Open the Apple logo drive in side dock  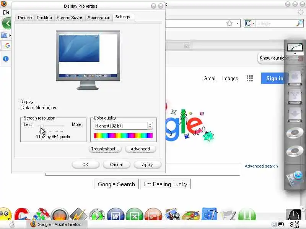coord(295,79)
